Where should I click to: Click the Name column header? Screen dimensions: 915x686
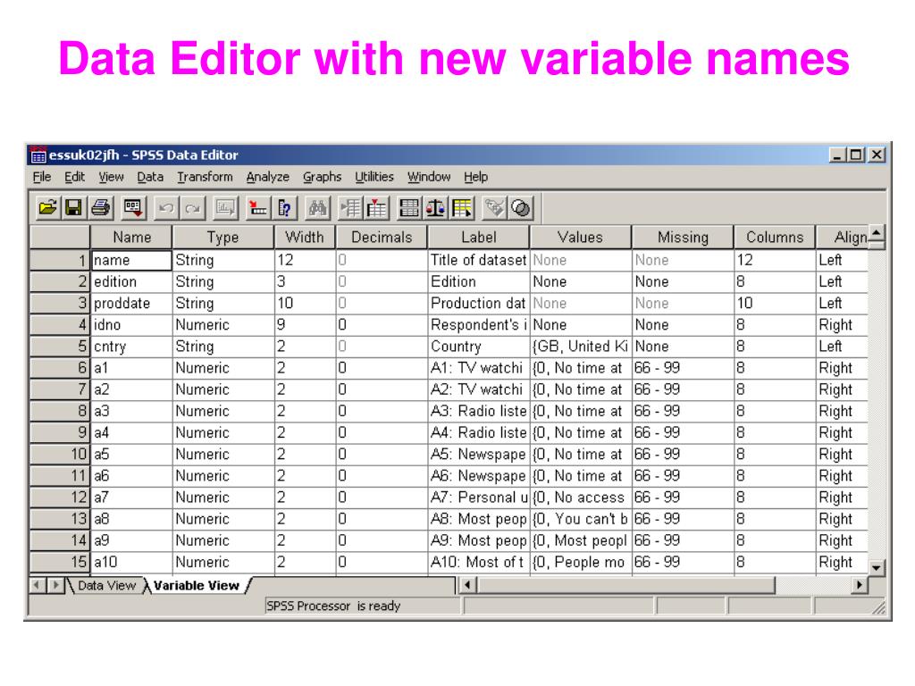coord(131,237)
